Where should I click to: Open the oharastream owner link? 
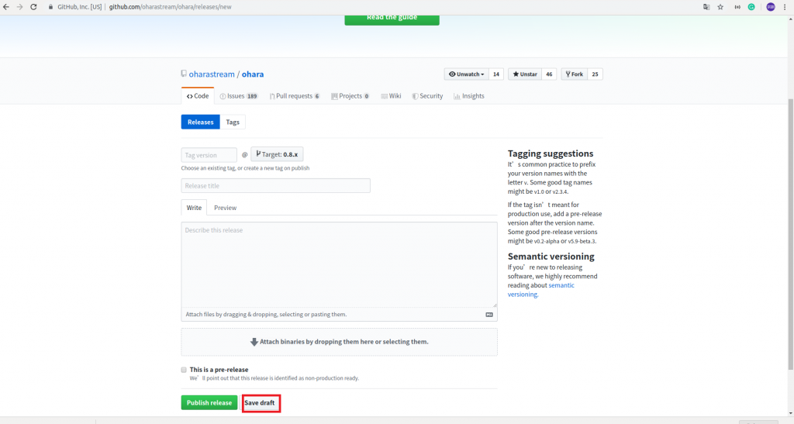click(x=212, y=74)
